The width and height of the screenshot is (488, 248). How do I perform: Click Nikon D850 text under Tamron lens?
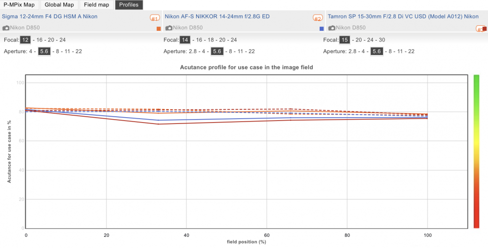[x=350, y=28]
